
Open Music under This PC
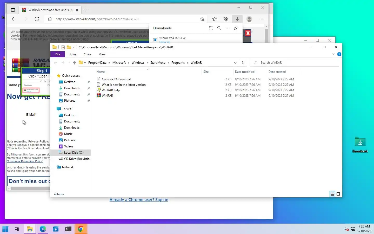[68, 134]
